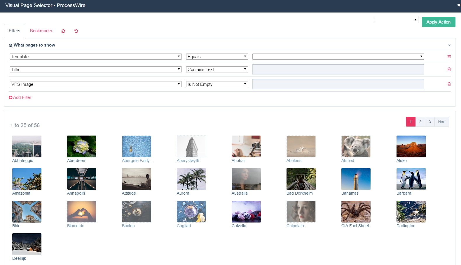Select the Aurora palm trees thumbnail
Screen dimensions: 461x265
(191, 179)
